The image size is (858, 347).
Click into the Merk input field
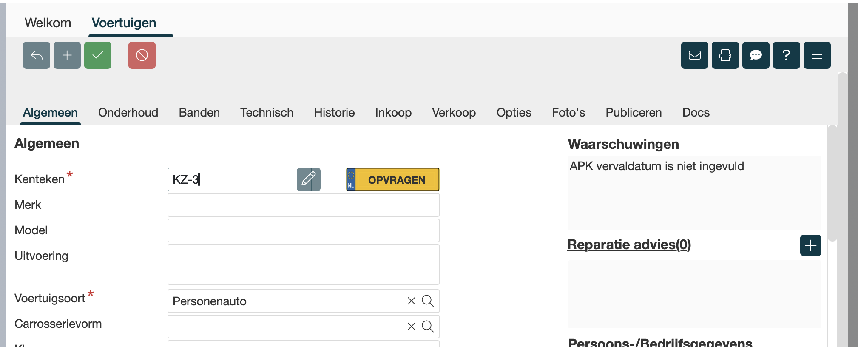click(303, 205)
